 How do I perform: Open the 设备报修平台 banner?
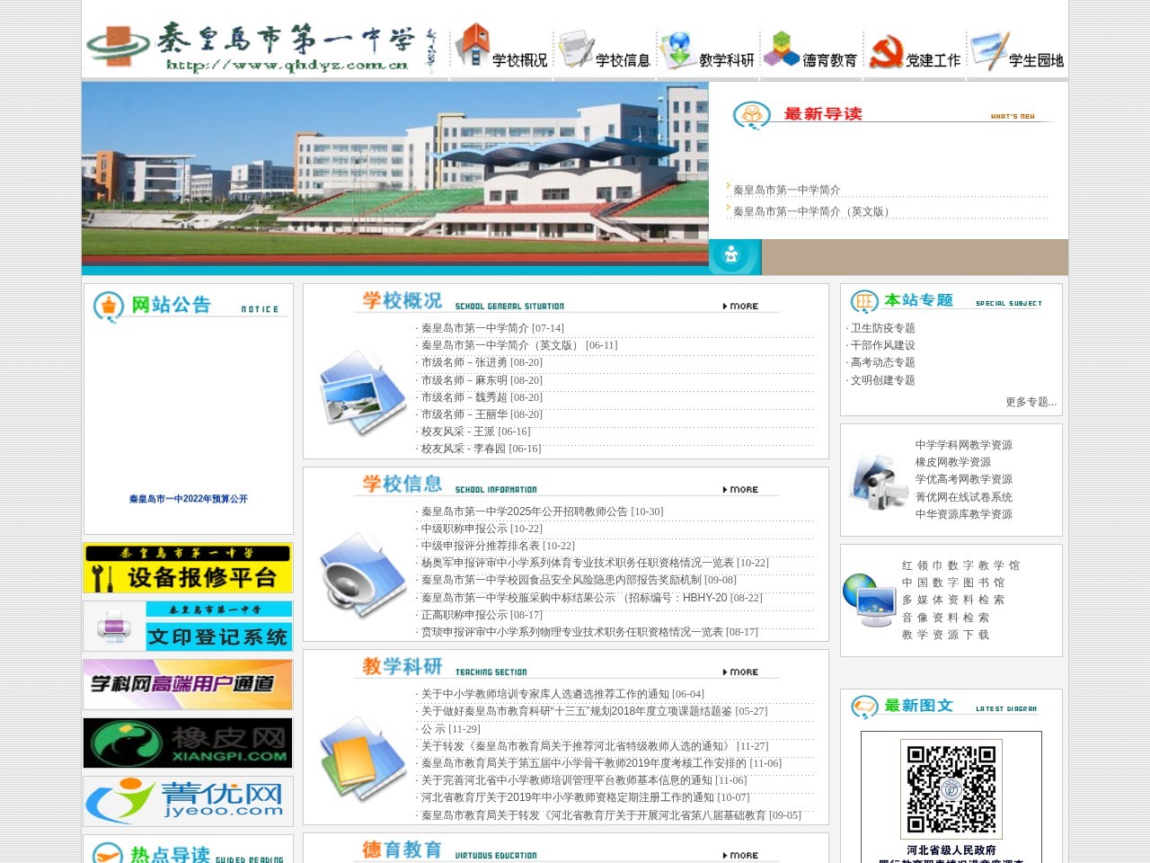(187, 568)
